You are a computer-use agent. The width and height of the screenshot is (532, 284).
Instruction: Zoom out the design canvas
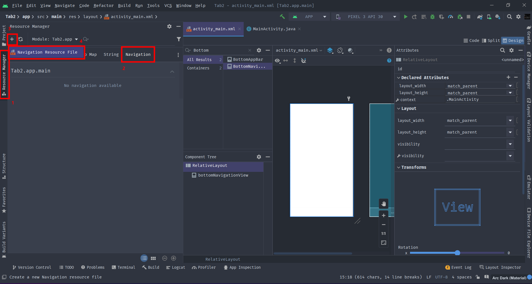tap(384, 225)
